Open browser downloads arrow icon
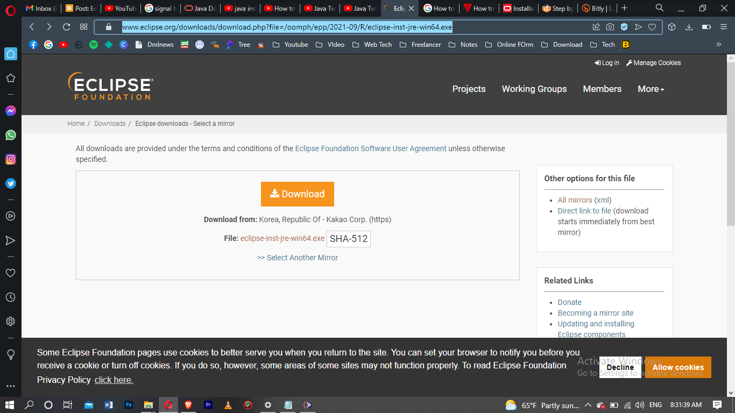 [x=689, y=27]
